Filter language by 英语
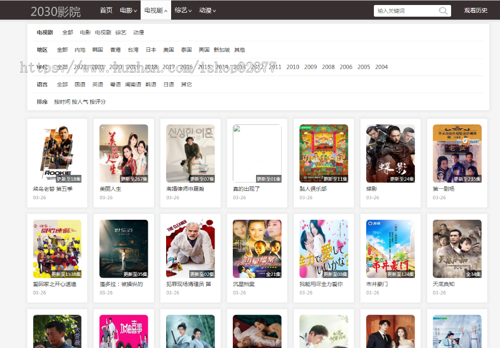This screenshot has height=348, width=500. (x=98, y=84)
